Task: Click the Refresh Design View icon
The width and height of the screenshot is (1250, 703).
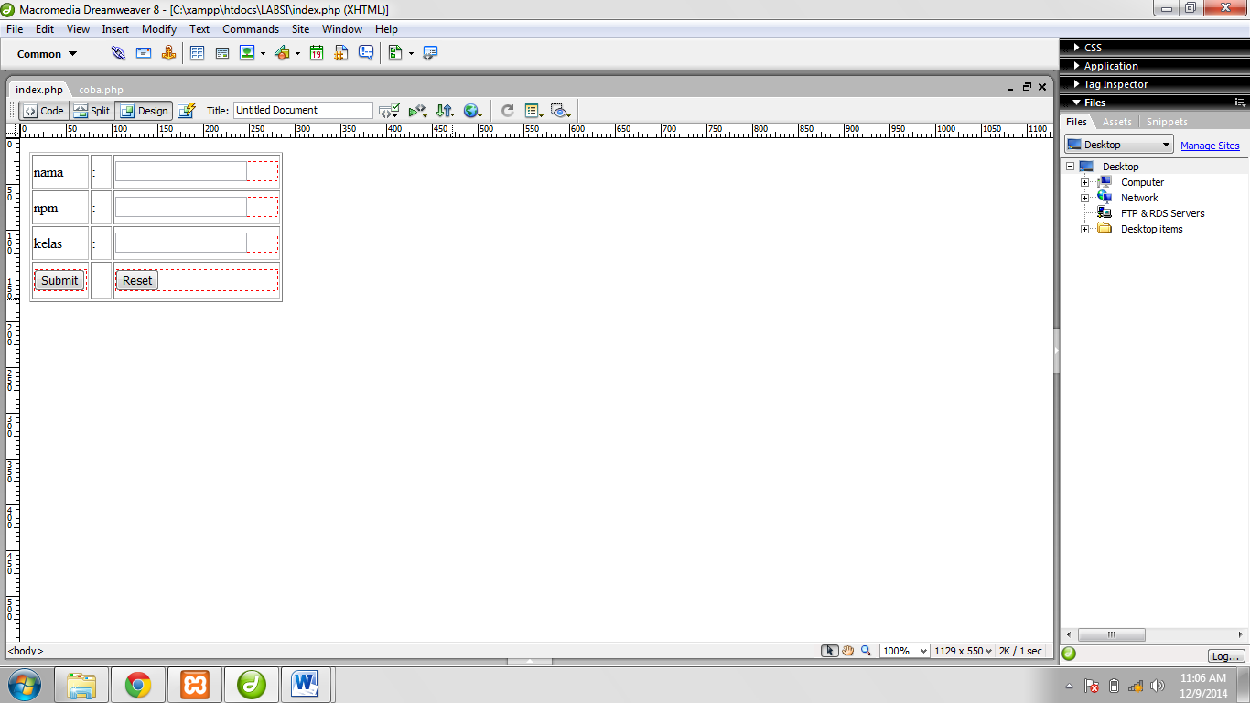Action: tap(507, 111)
